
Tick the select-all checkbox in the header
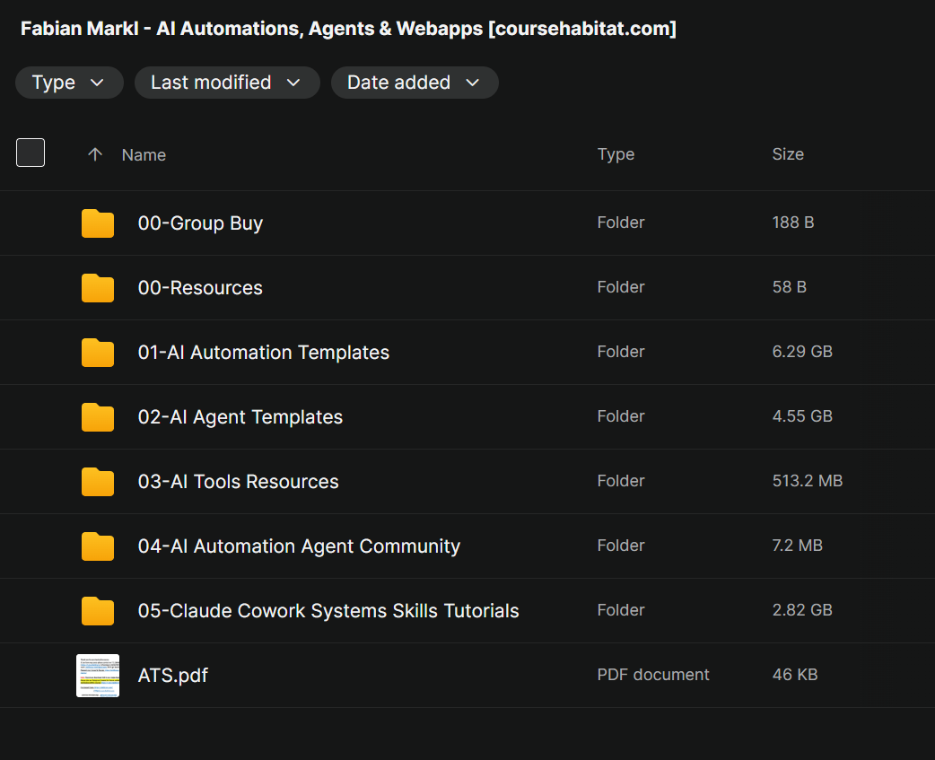pos(31,153)
